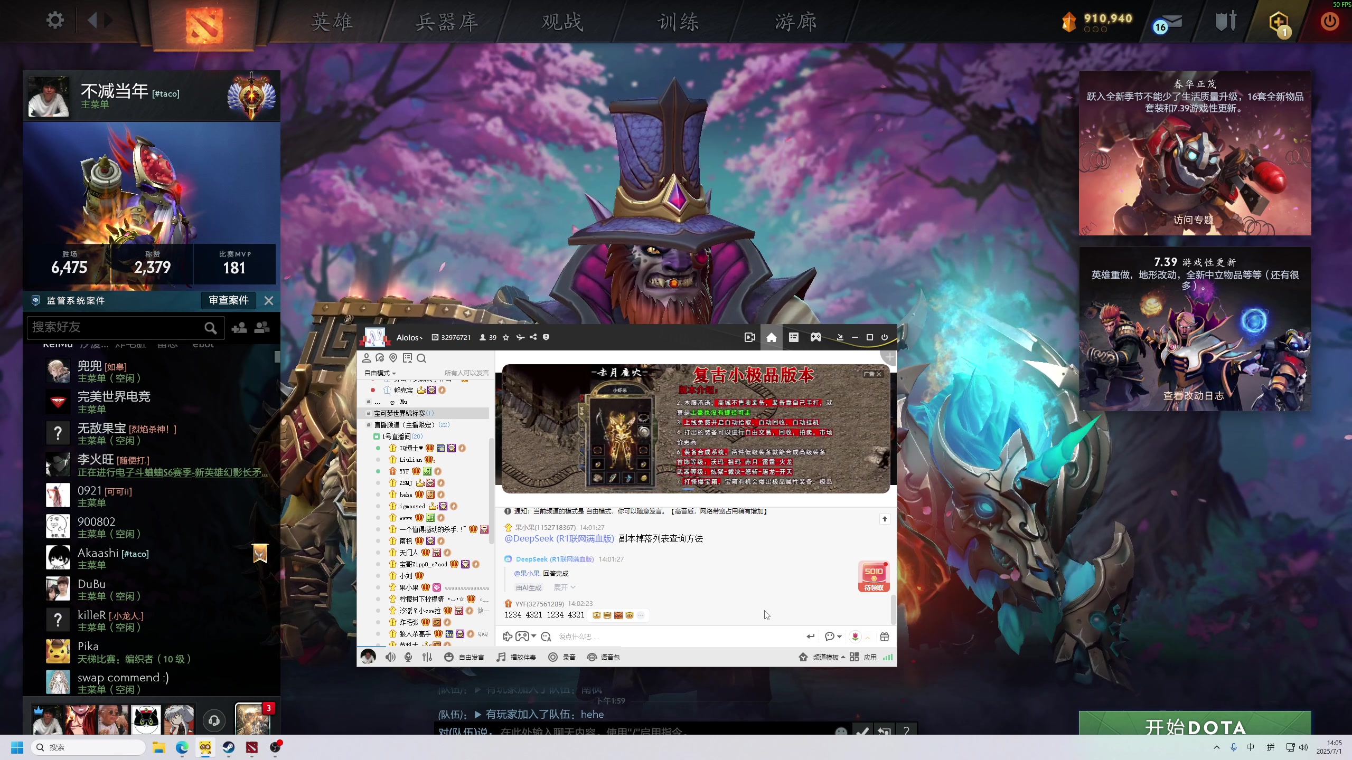Click the YY video broadcast icon
The width and height of the screenshot is (1352, 760).
point(749,337)
